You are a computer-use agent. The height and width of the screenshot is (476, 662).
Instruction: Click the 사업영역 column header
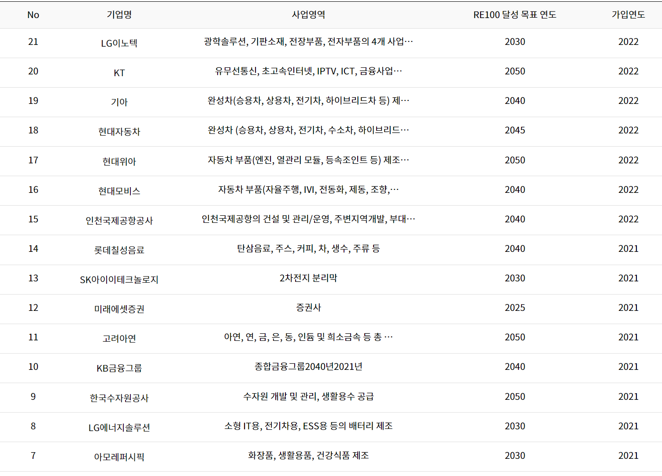[x=308, y=15]
